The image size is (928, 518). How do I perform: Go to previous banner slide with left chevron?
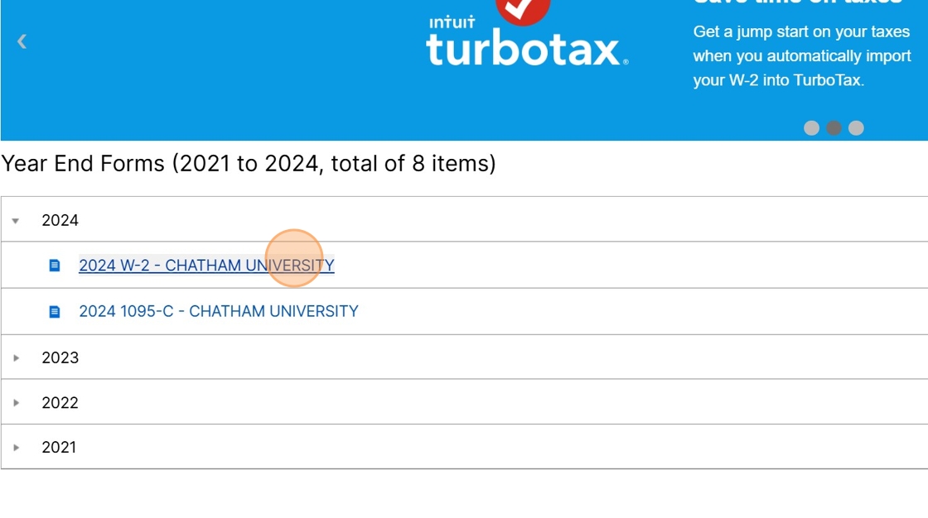click(x=22, y=41)
